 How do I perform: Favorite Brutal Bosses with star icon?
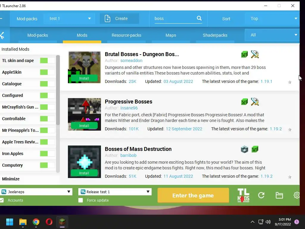click(290, 82)
